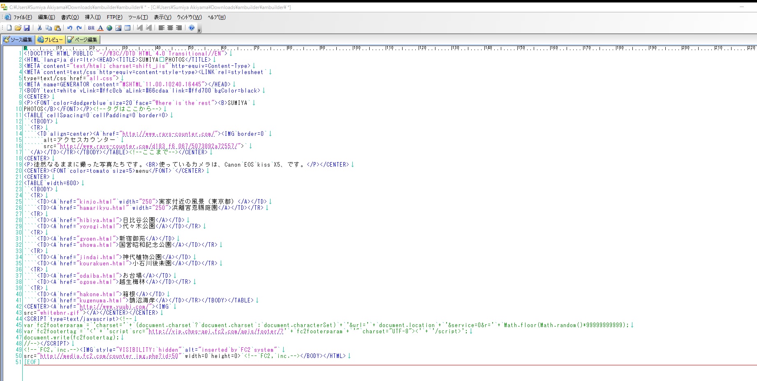Open the 挿入(I) menu
Image resolution: width=757 pixels, height=381 pixels.
point(93,17)
